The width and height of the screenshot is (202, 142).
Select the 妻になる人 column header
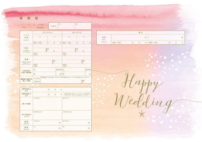[77, 32]
